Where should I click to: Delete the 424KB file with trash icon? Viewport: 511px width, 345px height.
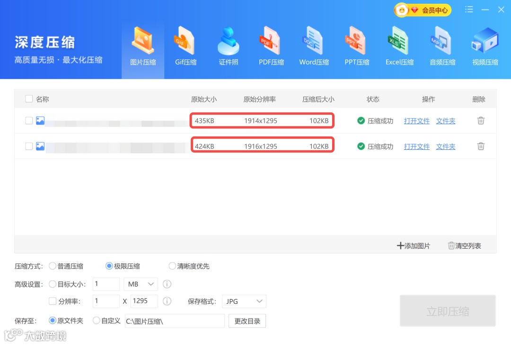pos(481,146)
